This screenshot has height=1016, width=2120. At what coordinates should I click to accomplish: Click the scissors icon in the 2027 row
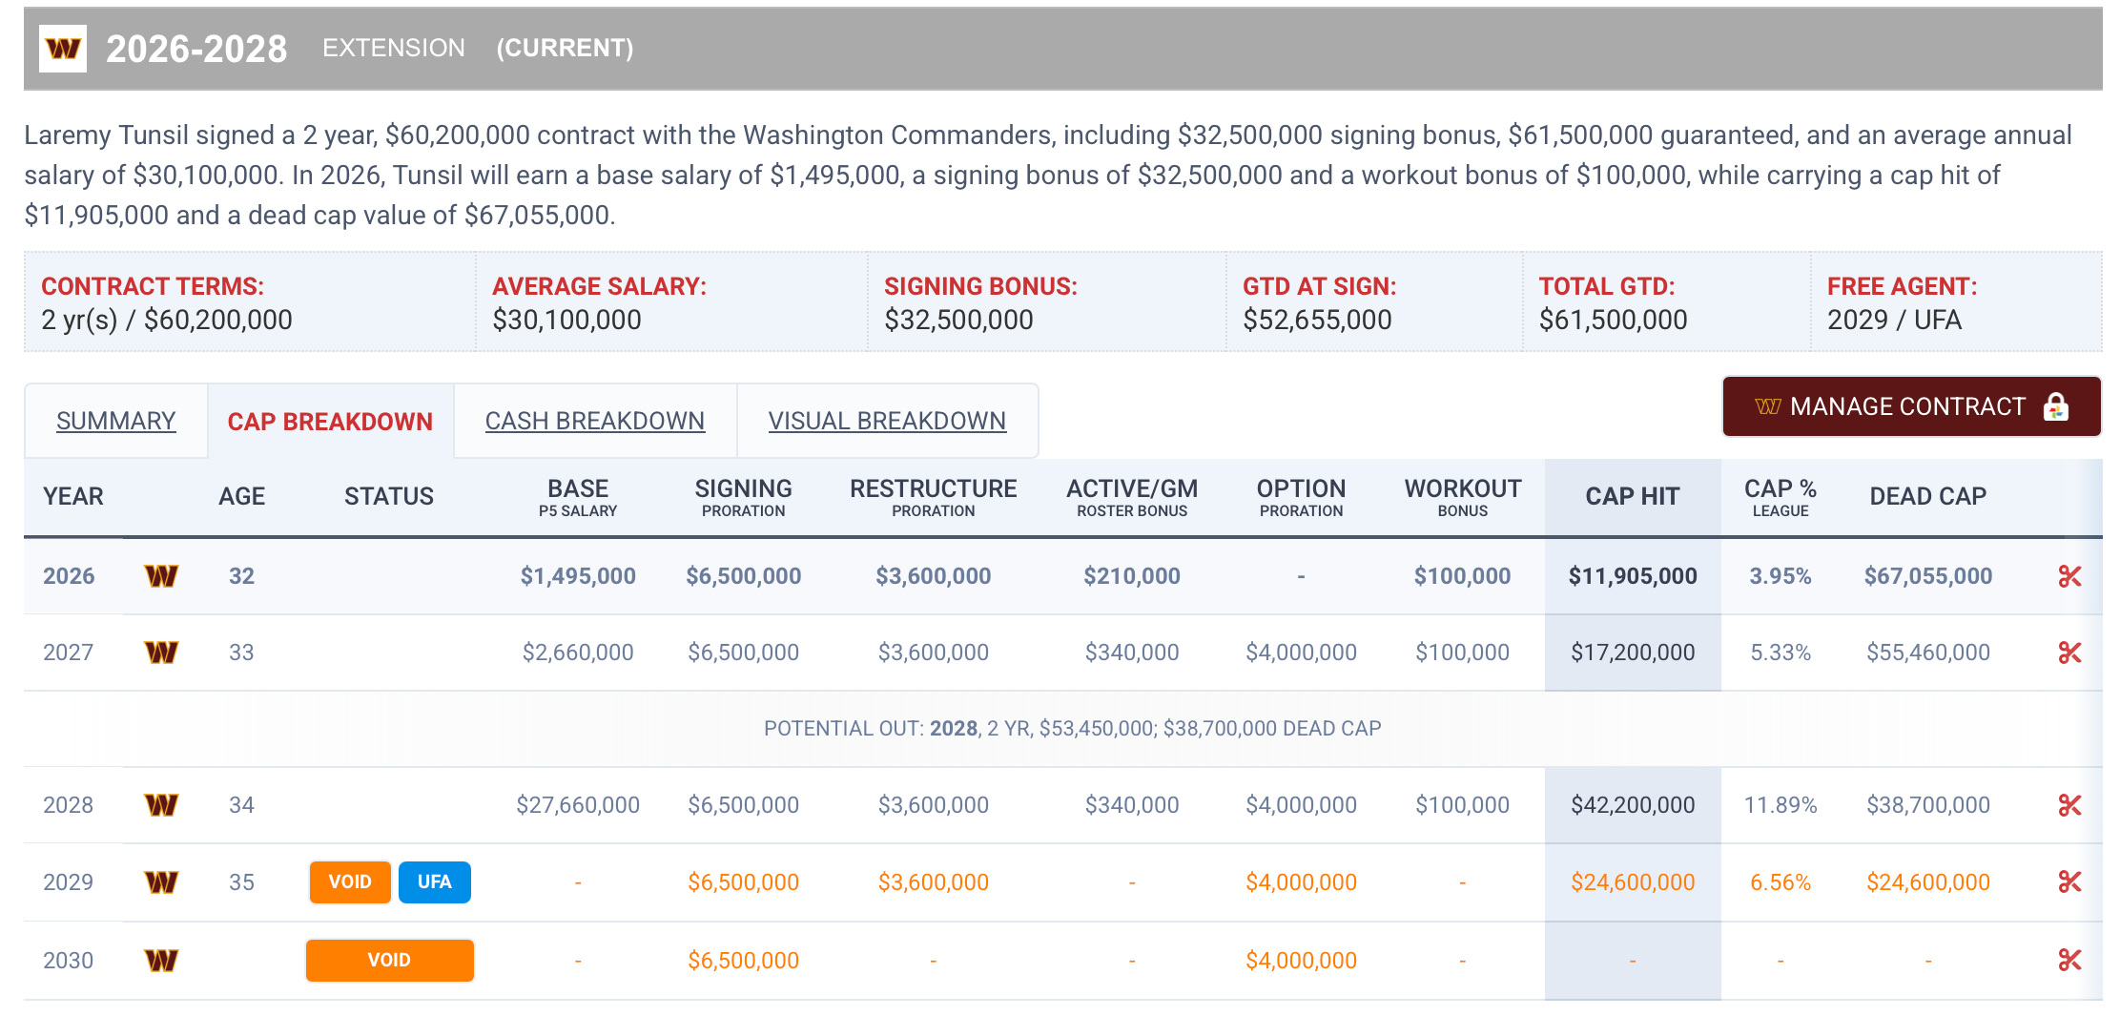(2069, 653)
